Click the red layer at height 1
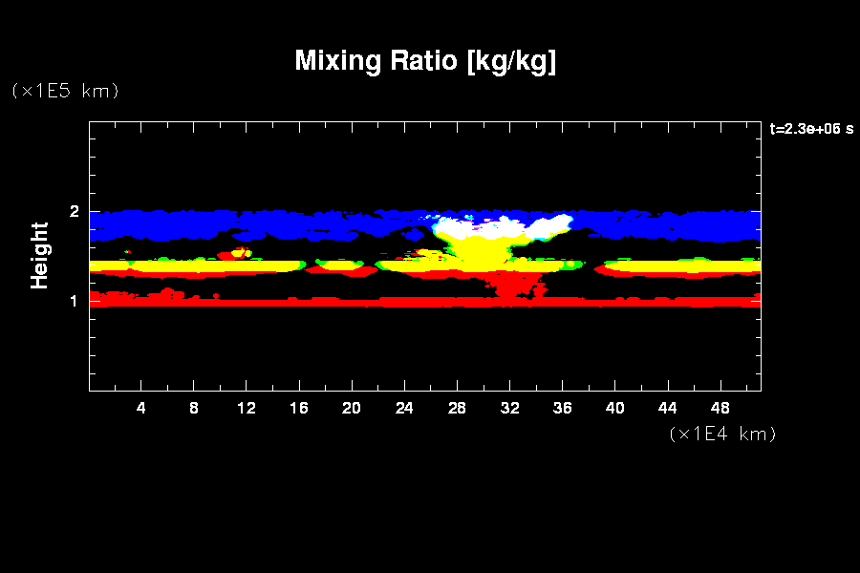Image resolution: width=860 pixels, height=573 pixels. 287,301
